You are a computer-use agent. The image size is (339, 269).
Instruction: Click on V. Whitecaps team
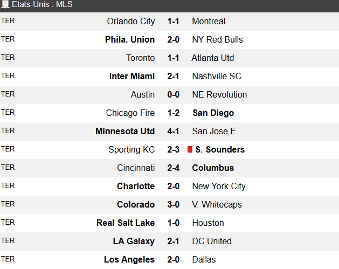pyautogui.click(x=217, y=205)
